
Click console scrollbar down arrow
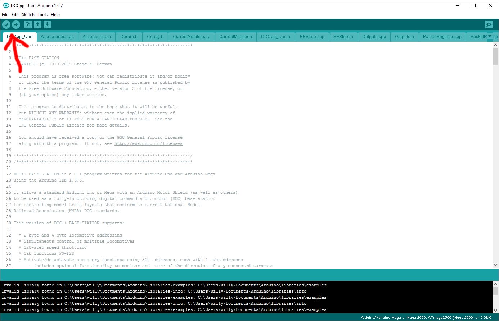pos(496,311)
